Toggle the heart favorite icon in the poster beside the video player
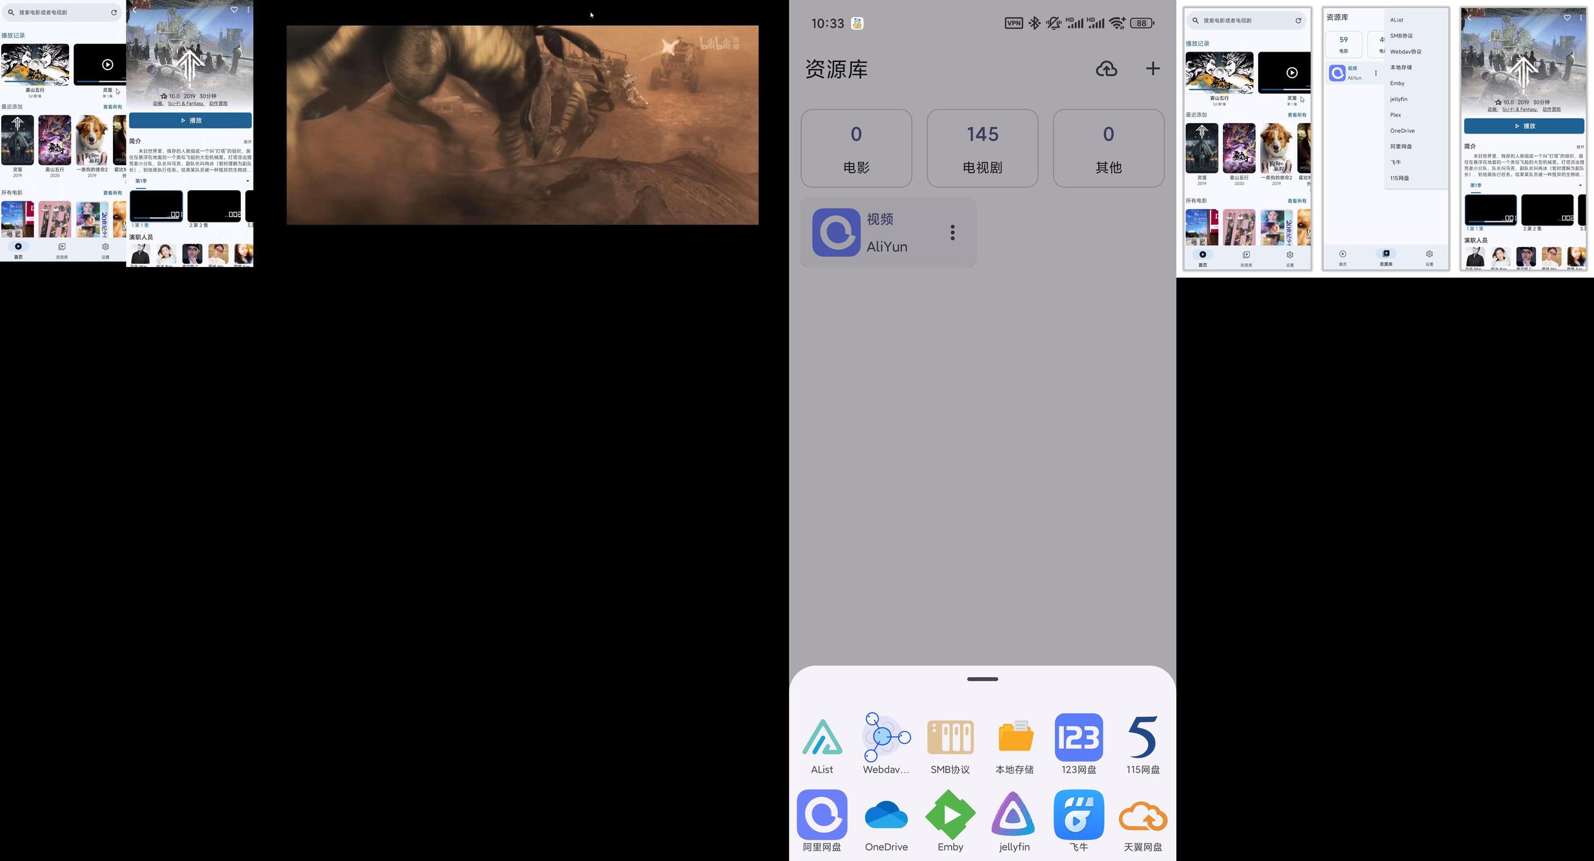1594x861 pixels. click(x=234, y=10)
